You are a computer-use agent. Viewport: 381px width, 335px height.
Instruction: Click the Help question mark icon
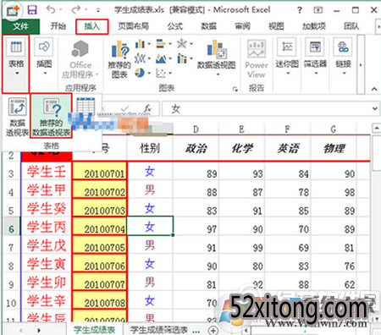click(300, 10)
